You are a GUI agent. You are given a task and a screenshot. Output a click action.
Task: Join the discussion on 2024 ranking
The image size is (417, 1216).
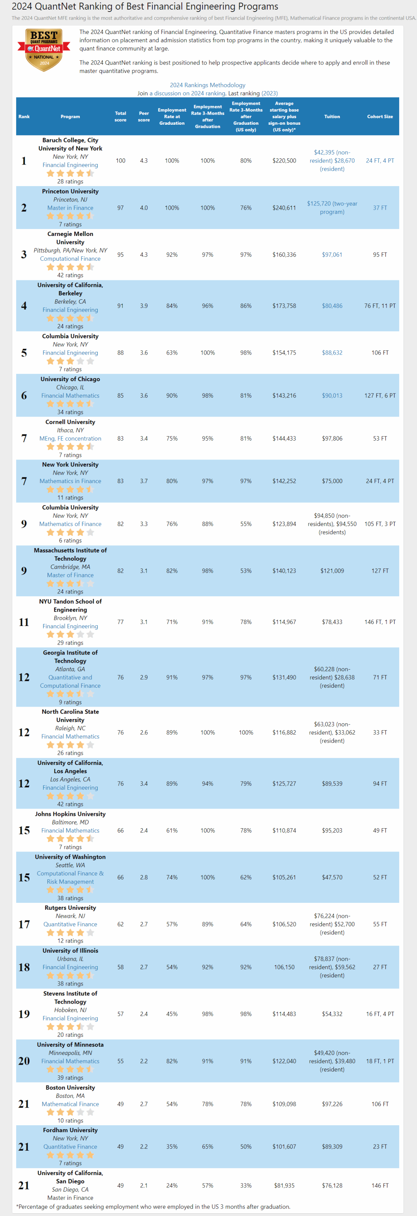(x=188, y=93)
